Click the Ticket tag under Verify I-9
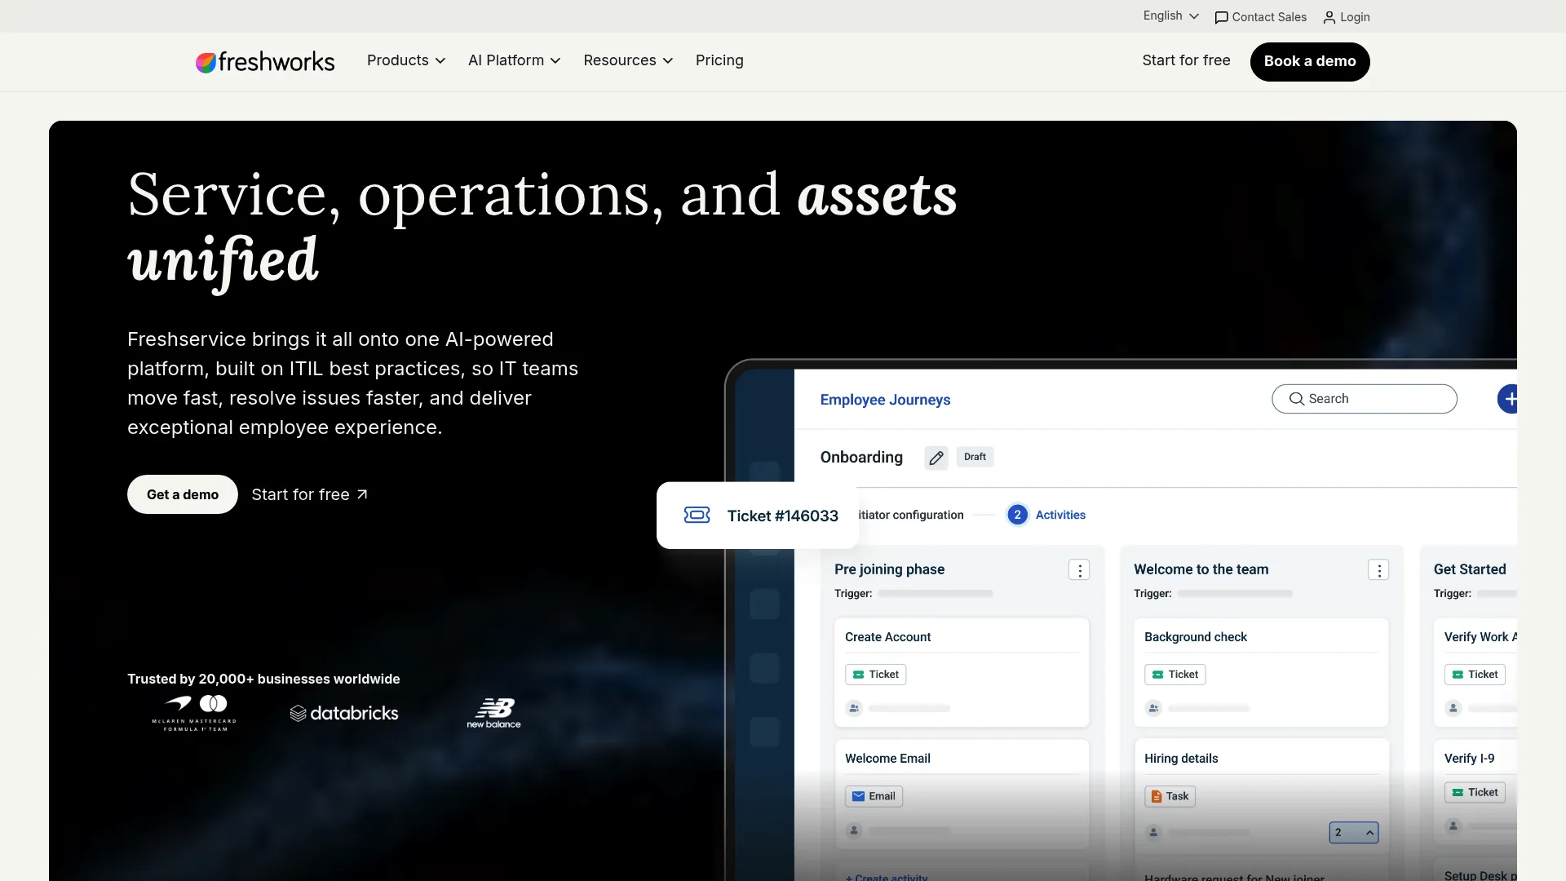The width and height of the screenshot is (1566, 881). tap(1475, 792)
